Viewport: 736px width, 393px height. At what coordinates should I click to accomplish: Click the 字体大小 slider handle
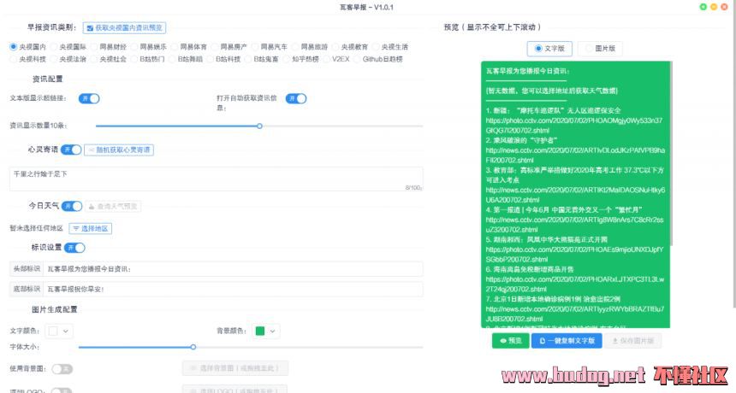point(193,347)
